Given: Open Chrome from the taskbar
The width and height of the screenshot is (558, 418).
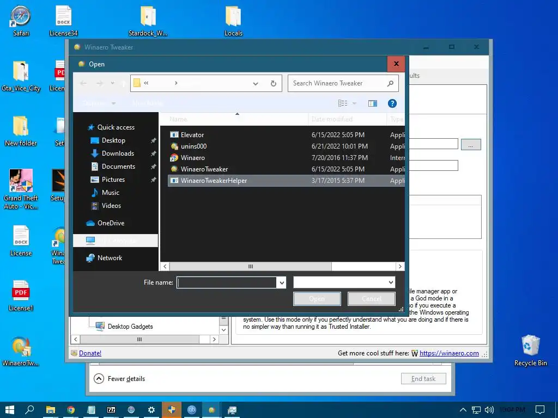Looking at the screenshot, I should tap(70, 410).
